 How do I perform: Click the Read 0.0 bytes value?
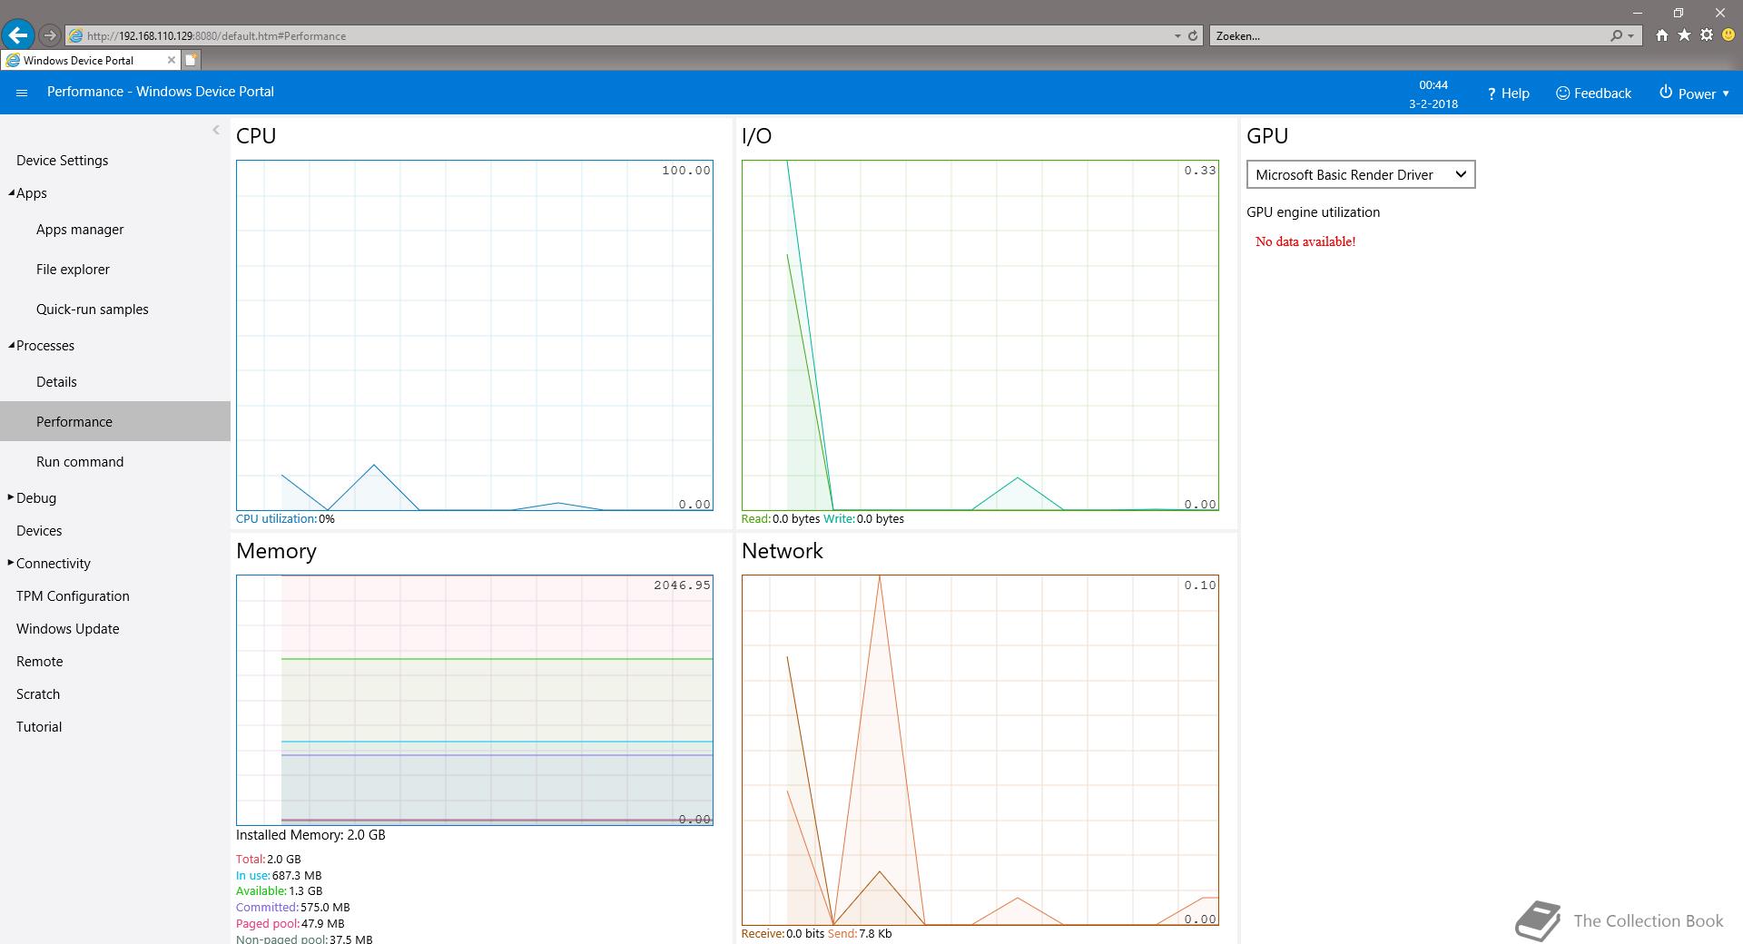[x=796, y=519]
